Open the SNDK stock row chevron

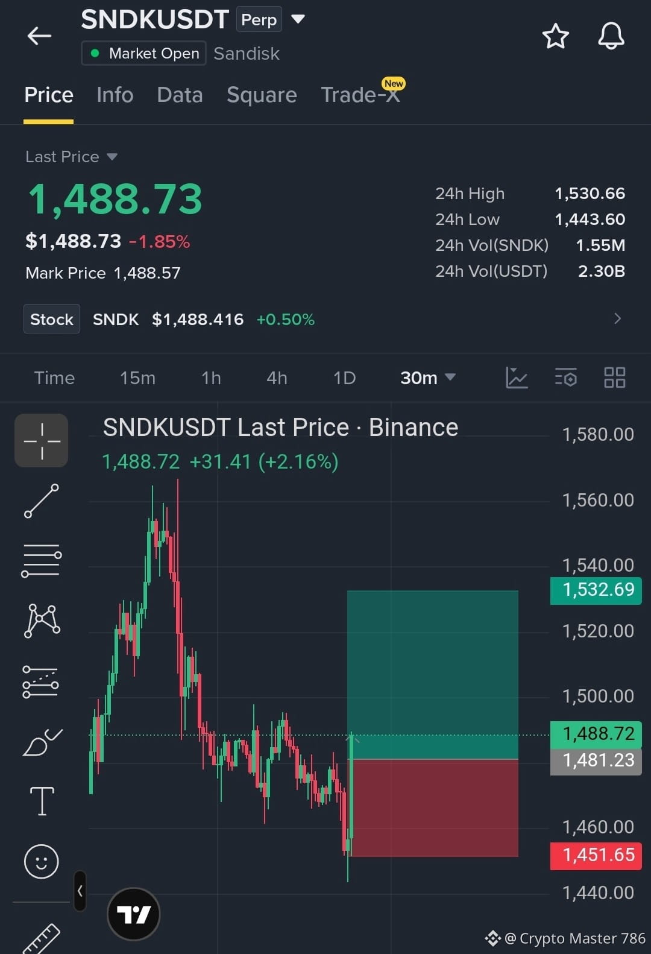[617, 318]
